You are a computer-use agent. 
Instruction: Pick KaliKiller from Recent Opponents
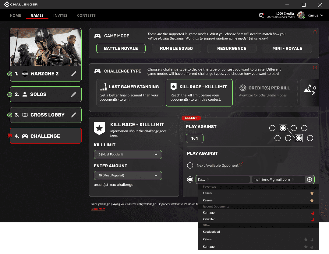pyautogui.click(x=259, y=219)
